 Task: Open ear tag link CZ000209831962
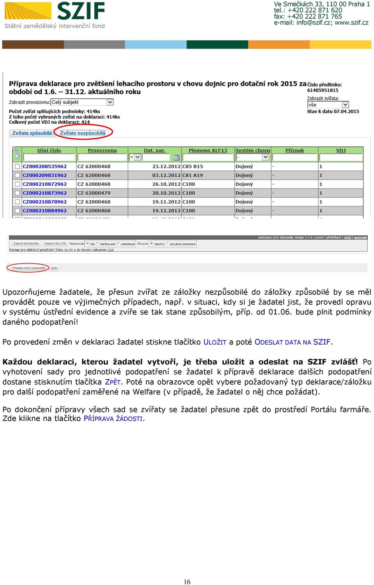45,176
